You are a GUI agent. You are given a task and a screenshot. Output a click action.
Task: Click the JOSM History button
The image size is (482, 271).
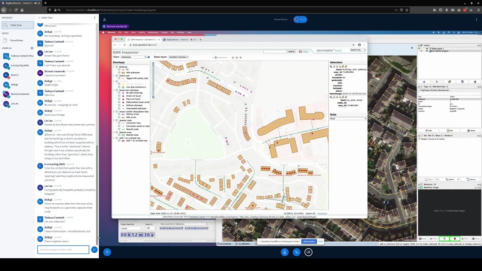pos(471,180)
